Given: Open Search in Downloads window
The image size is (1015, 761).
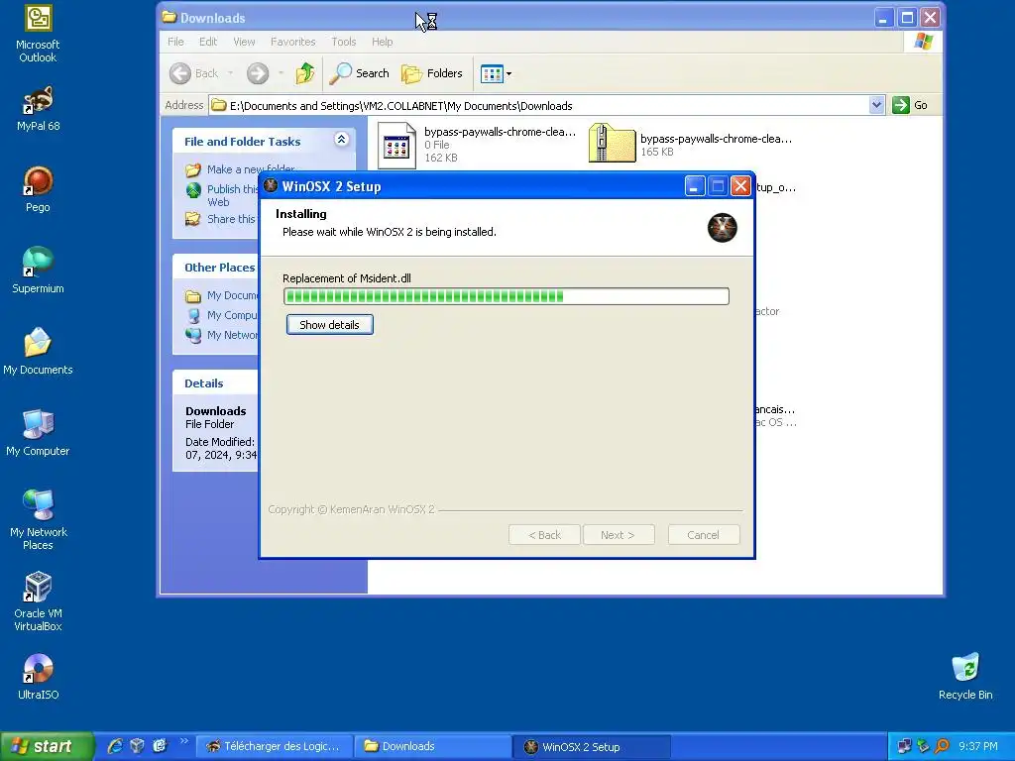Looking at the screenshot, I should click(x=359, y=73).
